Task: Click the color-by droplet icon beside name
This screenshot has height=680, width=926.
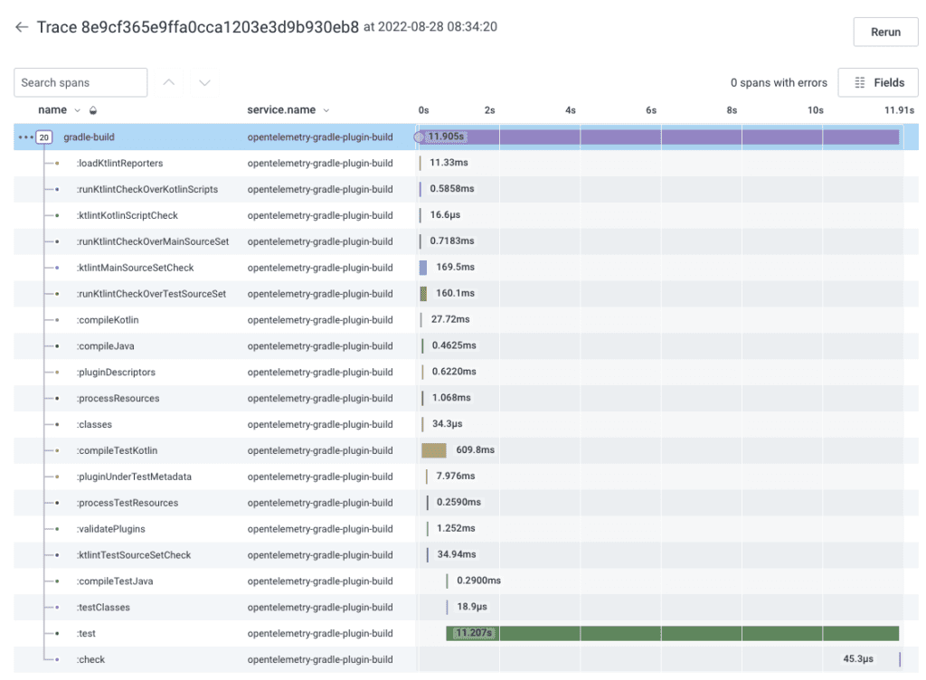Action: pyautogui.click(x=93, y=110)
